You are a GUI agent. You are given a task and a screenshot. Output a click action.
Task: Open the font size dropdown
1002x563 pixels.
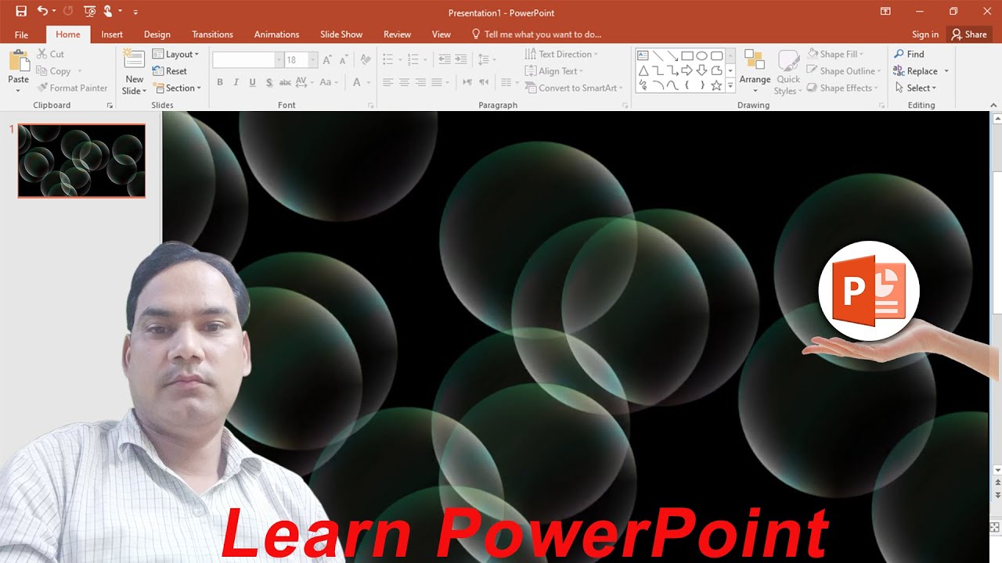313,60
